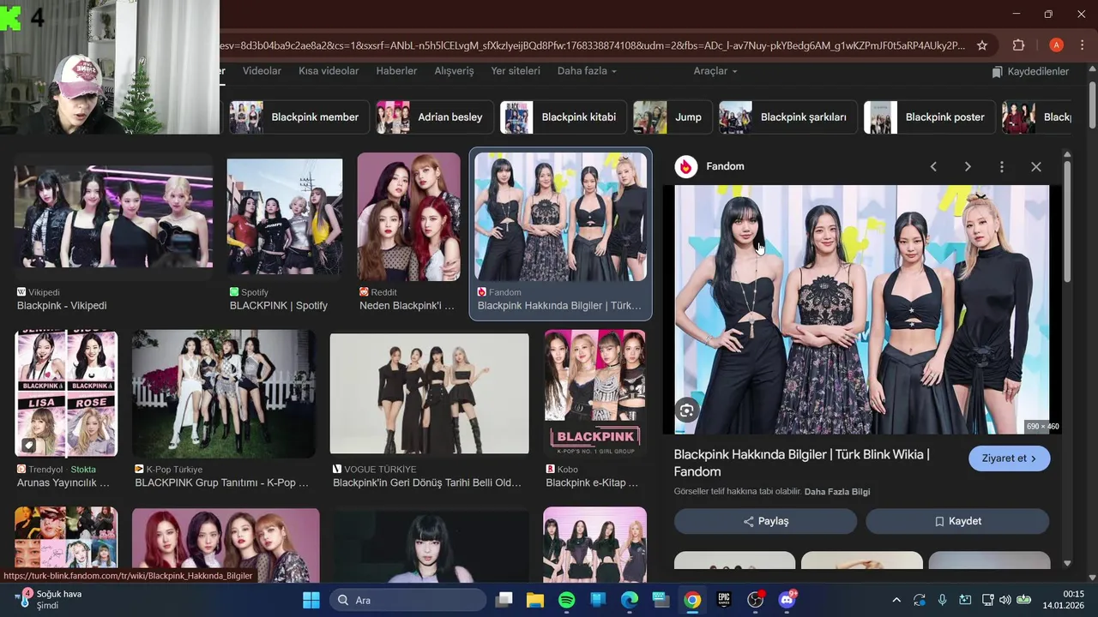This screenshot has height=617, width=1098.
Task: Switch to the Alışveriş tab
Action: pos(454,71)
